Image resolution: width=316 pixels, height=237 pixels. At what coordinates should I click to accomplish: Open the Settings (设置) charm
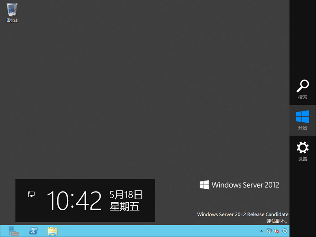(x=303, y=151)
